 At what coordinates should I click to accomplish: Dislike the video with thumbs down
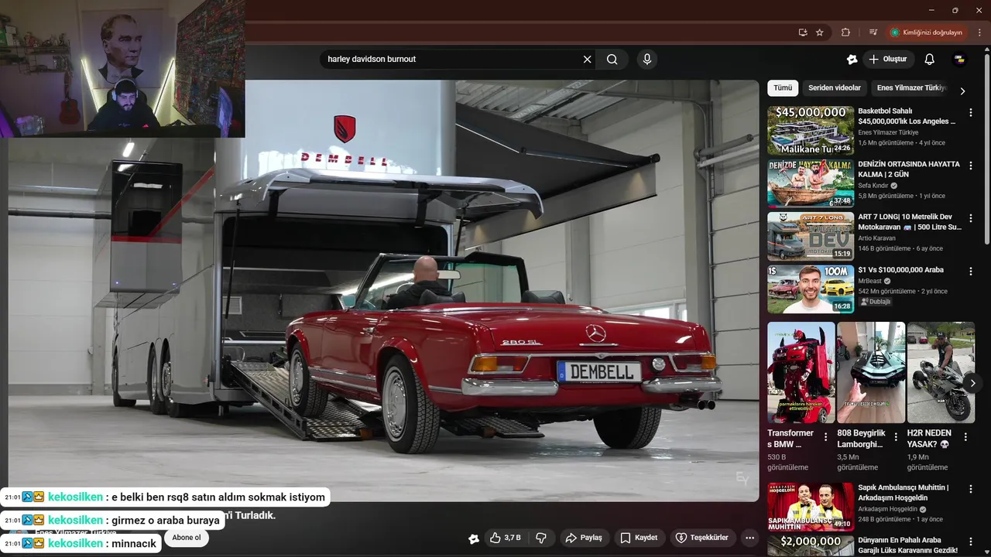541,538
